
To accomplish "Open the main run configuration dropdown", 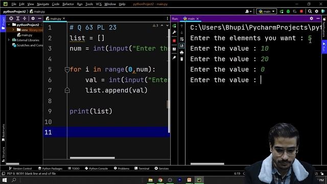I will 266,11.
